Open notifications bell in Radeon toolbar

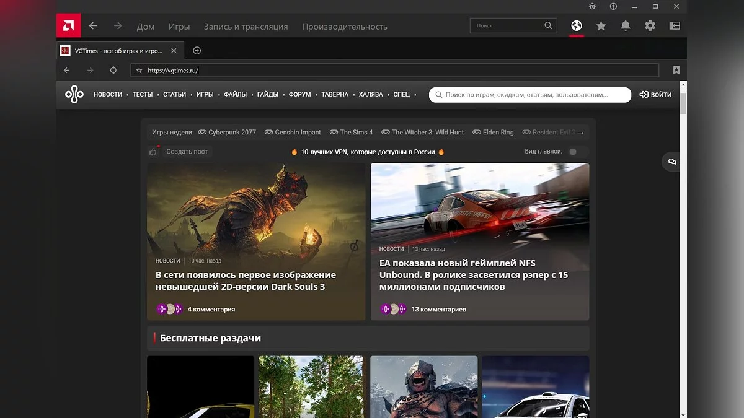[x=626, y=26]
